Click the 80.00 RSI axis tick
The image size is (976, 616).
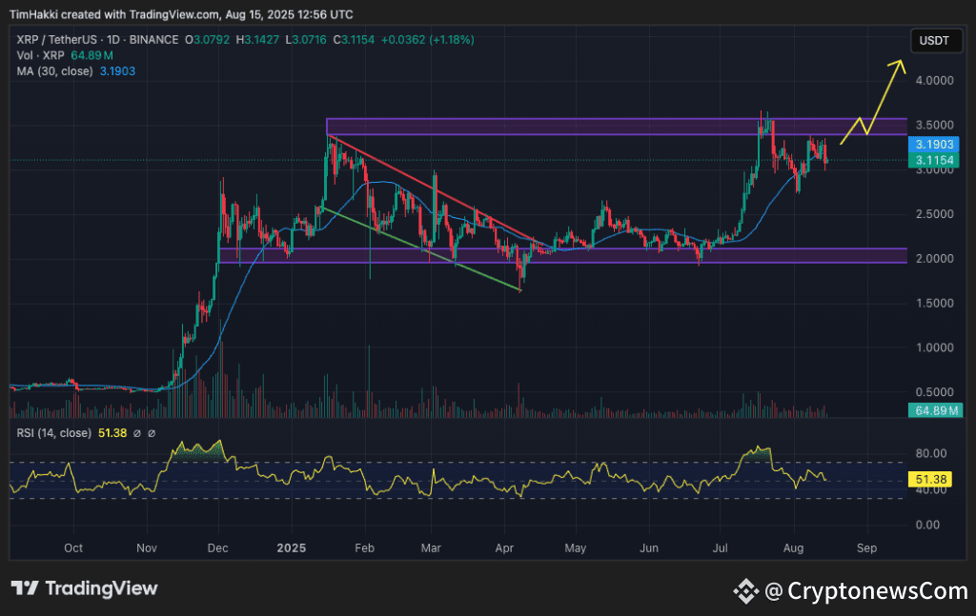pos(931,453)
